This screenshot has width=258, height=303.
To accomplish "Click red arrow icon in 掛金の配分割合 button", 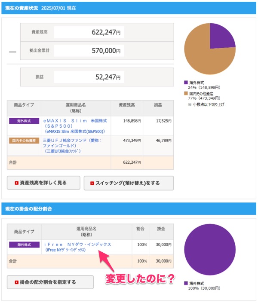I will pos(17,282).
